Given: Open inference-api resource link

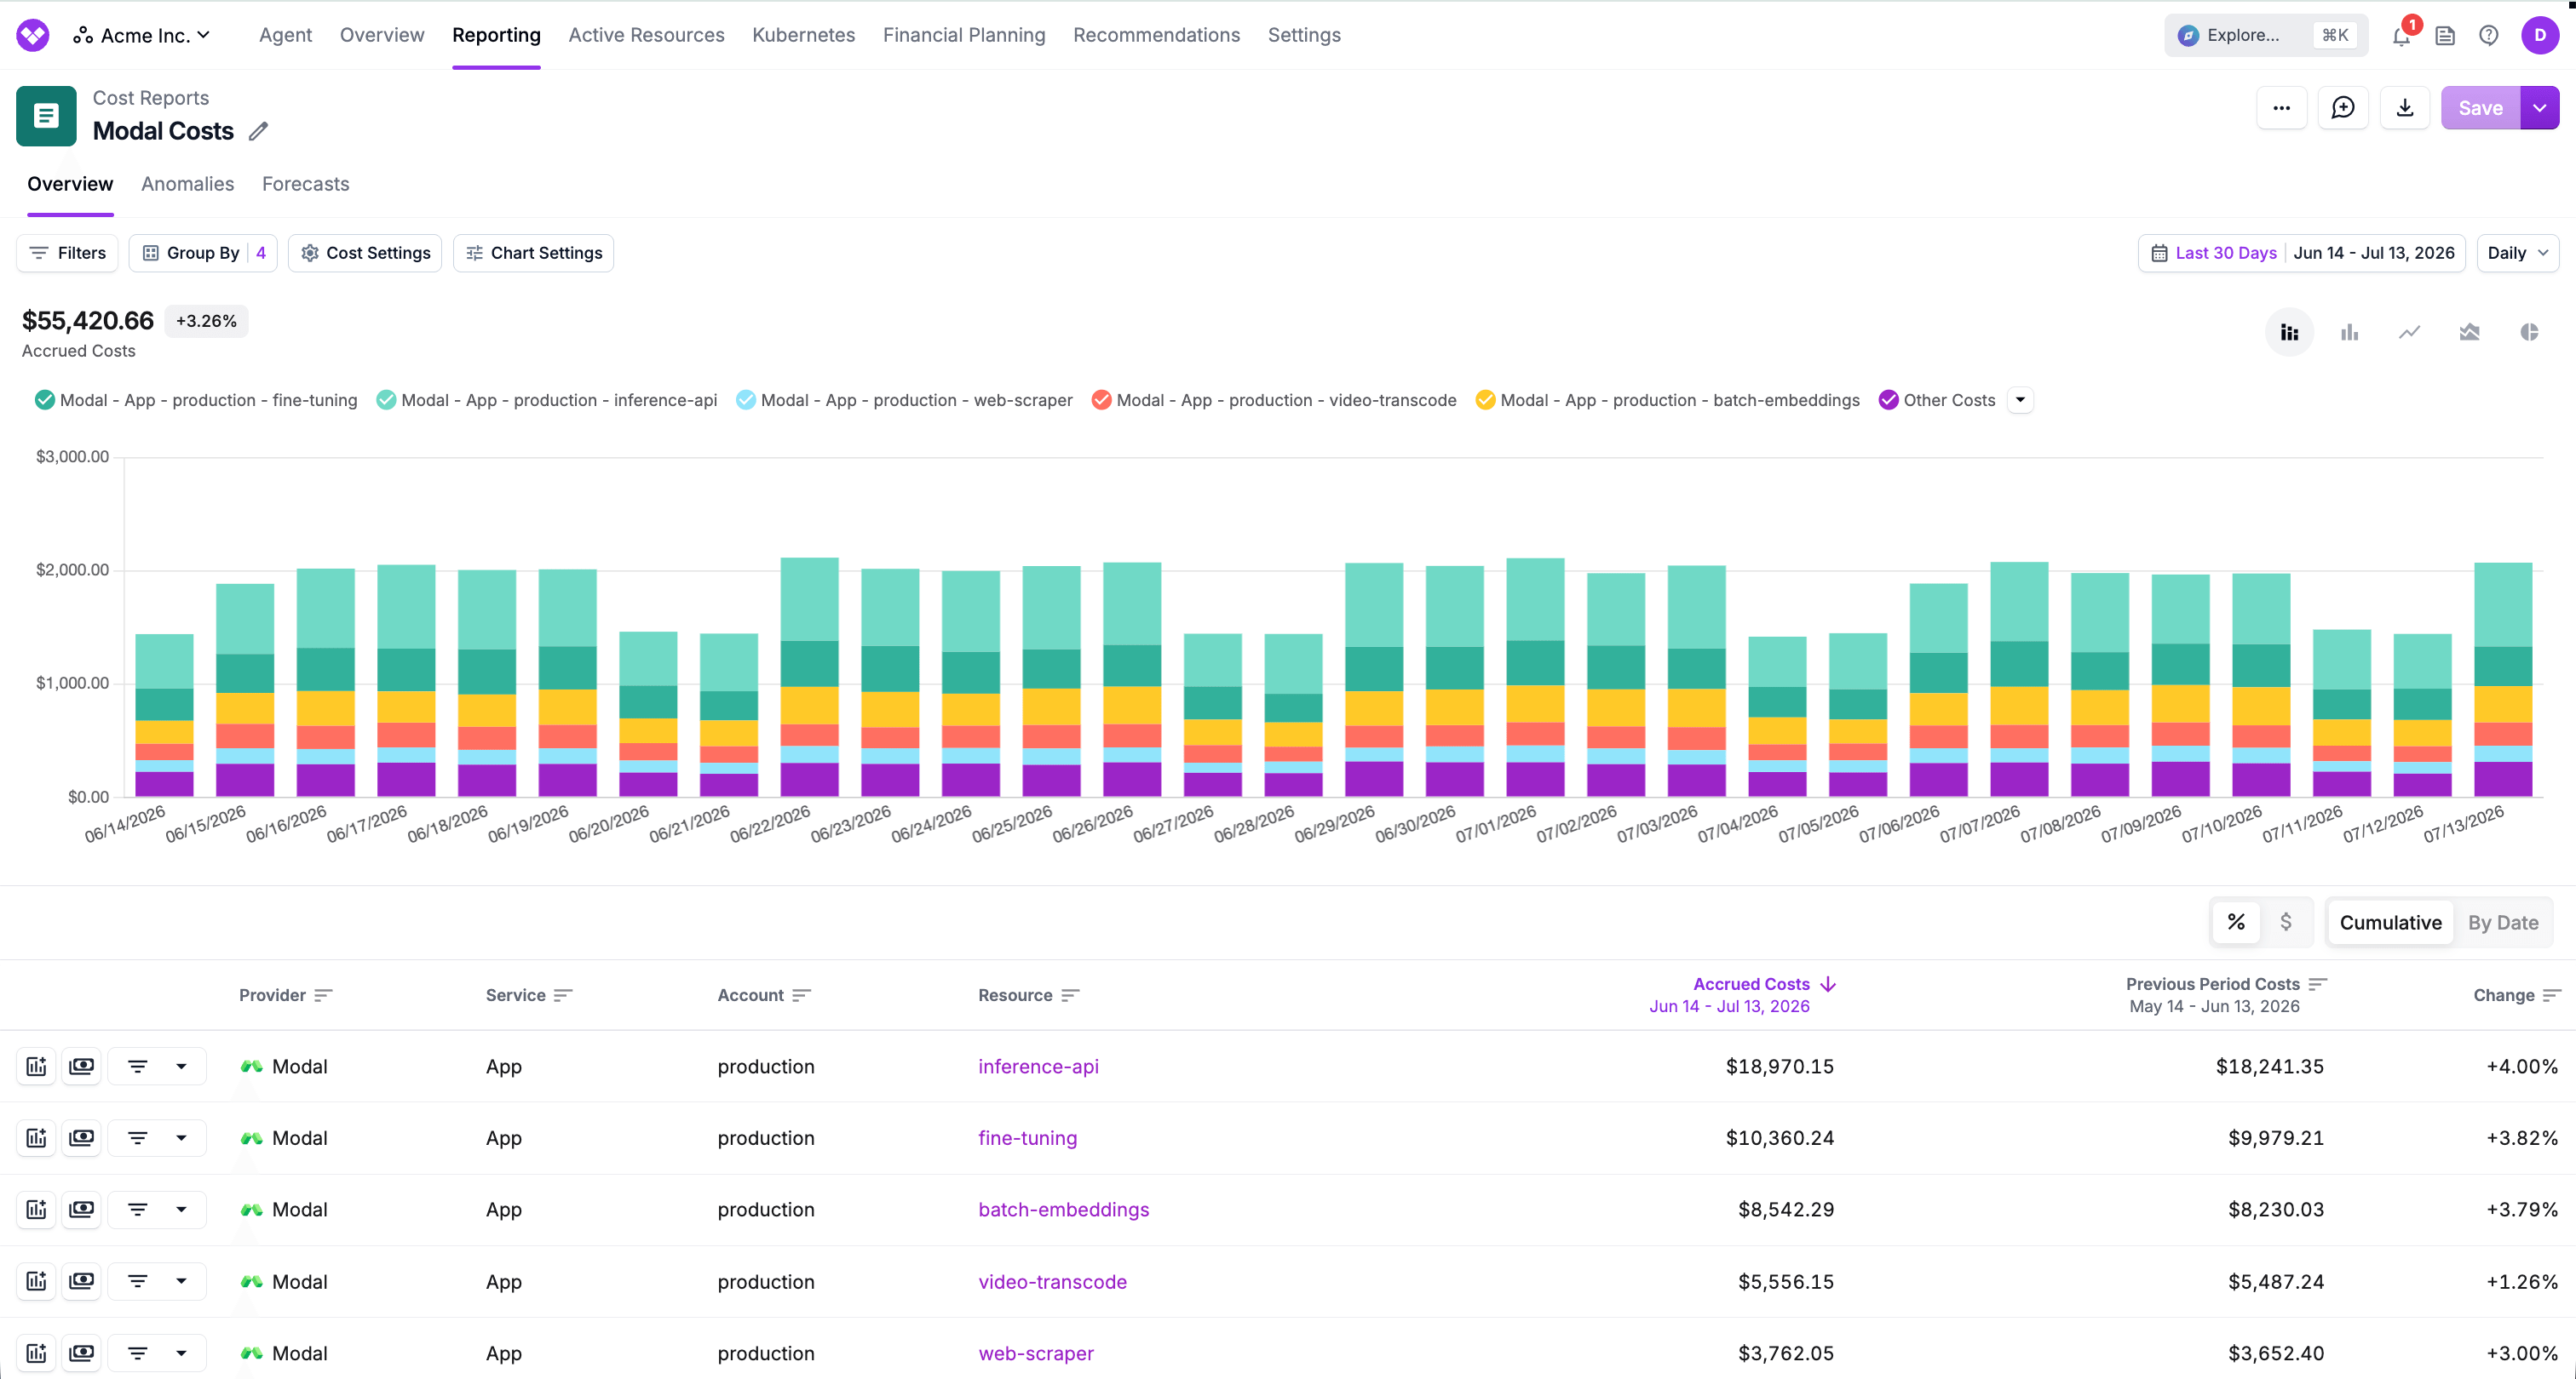Looking at the screenshot, I should (1038, 1067).
